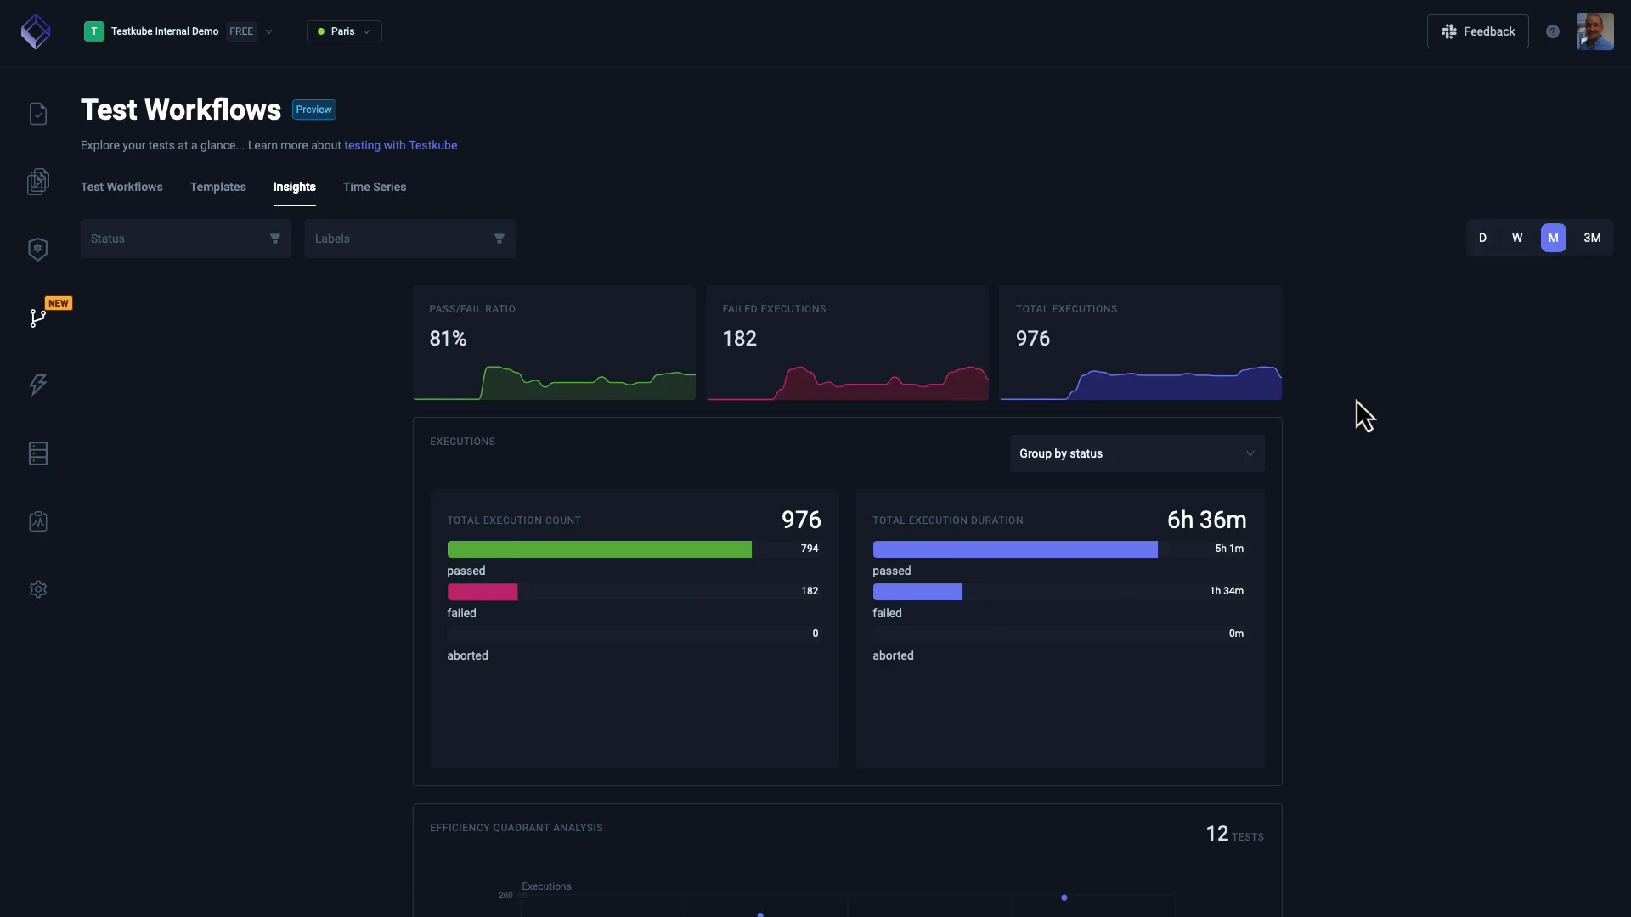
Task: Select the W (week) time range
Action: [1517, 238]
